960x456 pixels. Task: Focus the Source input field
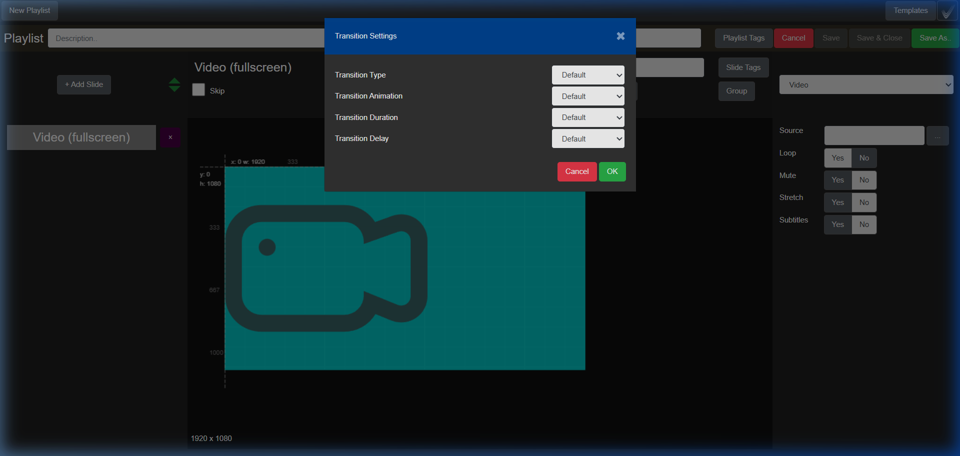click(874, 135)
